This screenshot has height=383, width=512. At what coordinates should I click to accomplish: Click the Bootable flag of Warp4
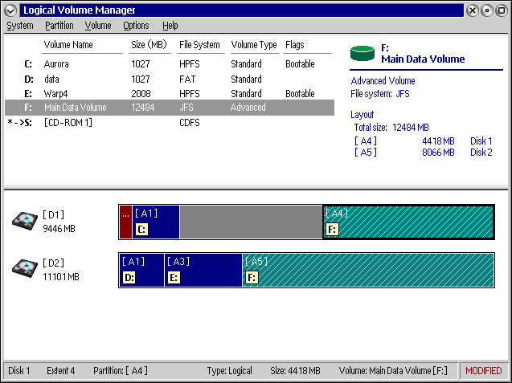300,94
